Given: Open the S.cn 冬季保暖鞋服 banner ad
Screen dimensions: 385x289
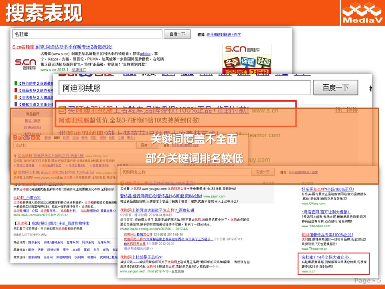Looking at the screenshot, I should point(246,60).
